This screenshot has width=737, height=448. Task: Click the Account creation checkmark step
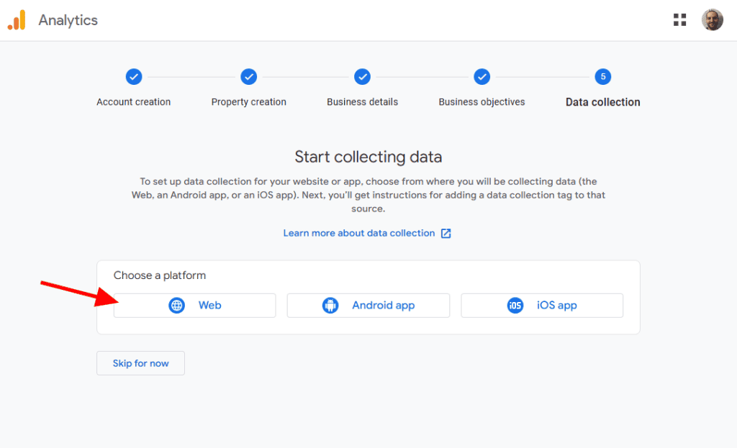coord(134,77)
